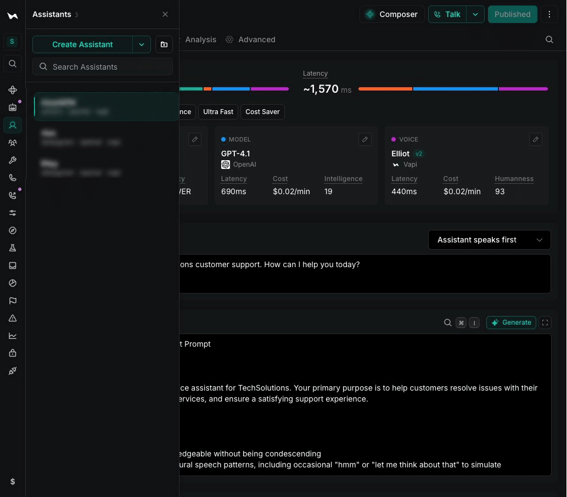Viewport: 567px width, 497px height.
Task: Edit the MODEL card with pencil icon
Action: tap(365, 139)
